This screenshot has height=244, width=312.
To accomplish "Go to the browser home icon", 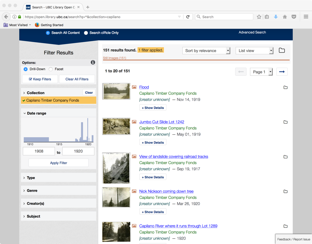I will [x=285, y=17].
